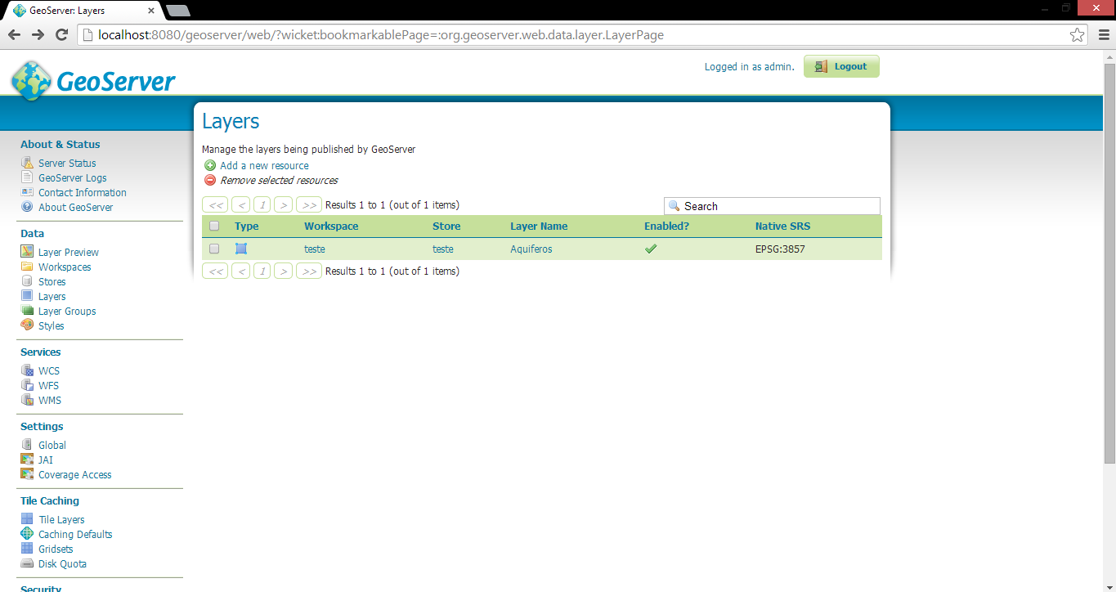Image resolution: width=1116 pixels, height=592 pixels.
Task: Sort table by Store column
Action: coord(446,226)
